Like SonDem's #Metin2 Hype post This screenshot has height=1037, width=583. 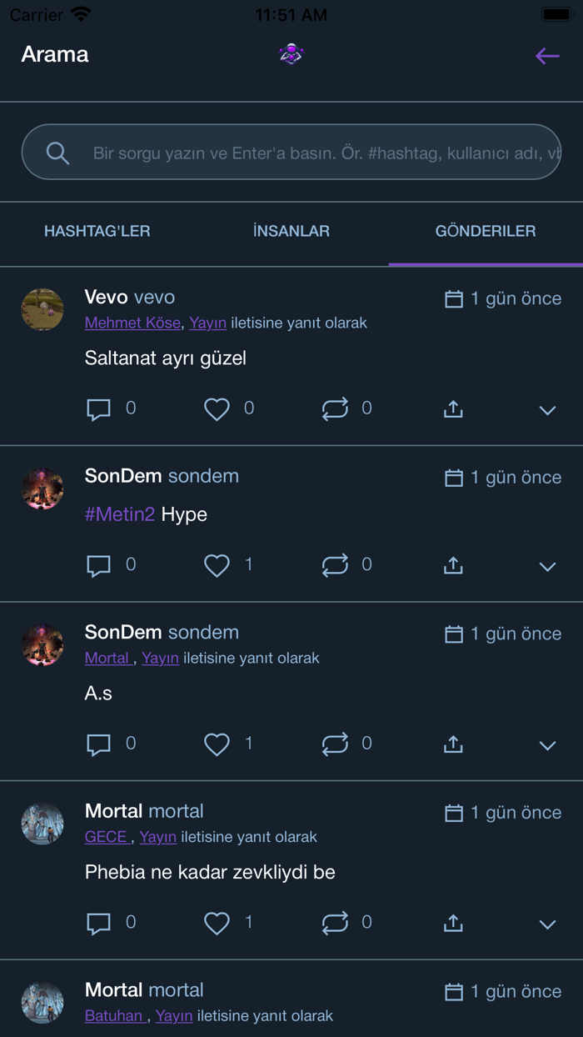click(x=217, y=564)
